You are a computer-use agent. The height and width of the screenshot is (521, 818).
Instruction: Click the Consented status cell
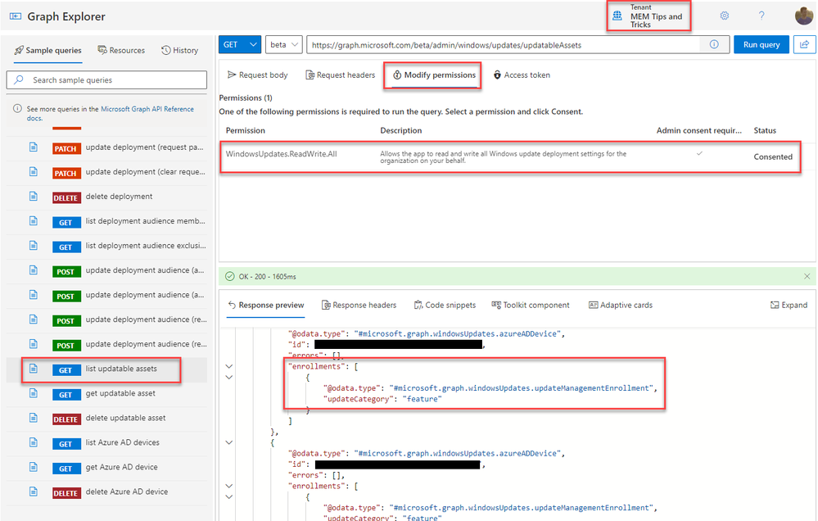(773, 156)
